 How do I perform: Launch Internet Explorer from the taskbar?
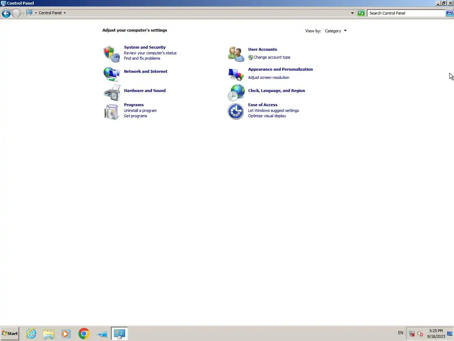click(31, 334)
